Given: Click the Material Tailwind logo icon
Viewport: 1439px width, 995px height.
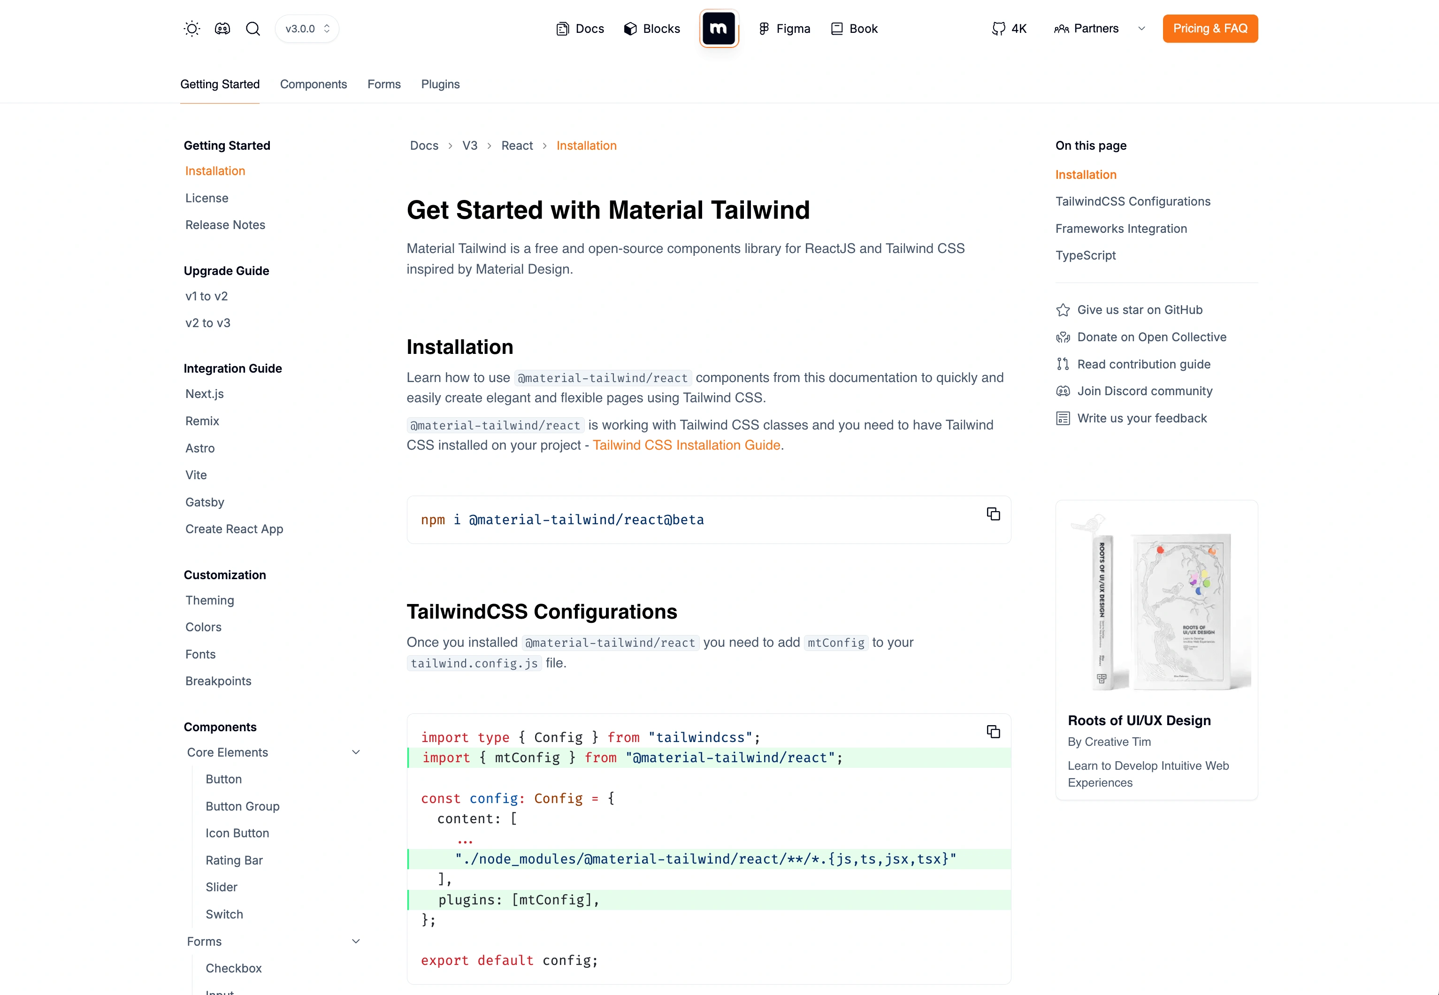Looking at the screenshot, I should click(x=719, y=28).
